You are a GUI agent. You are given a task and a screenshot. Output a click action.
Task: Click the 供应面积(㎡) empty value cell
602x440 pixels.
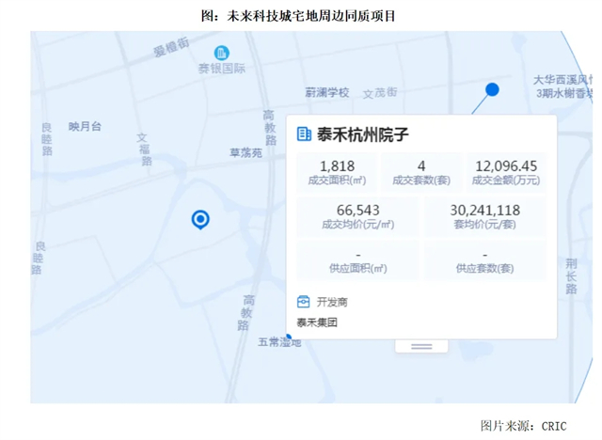point(357,260)
